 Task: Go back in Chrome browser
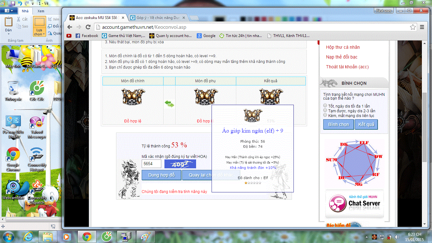tap(70, 27)
